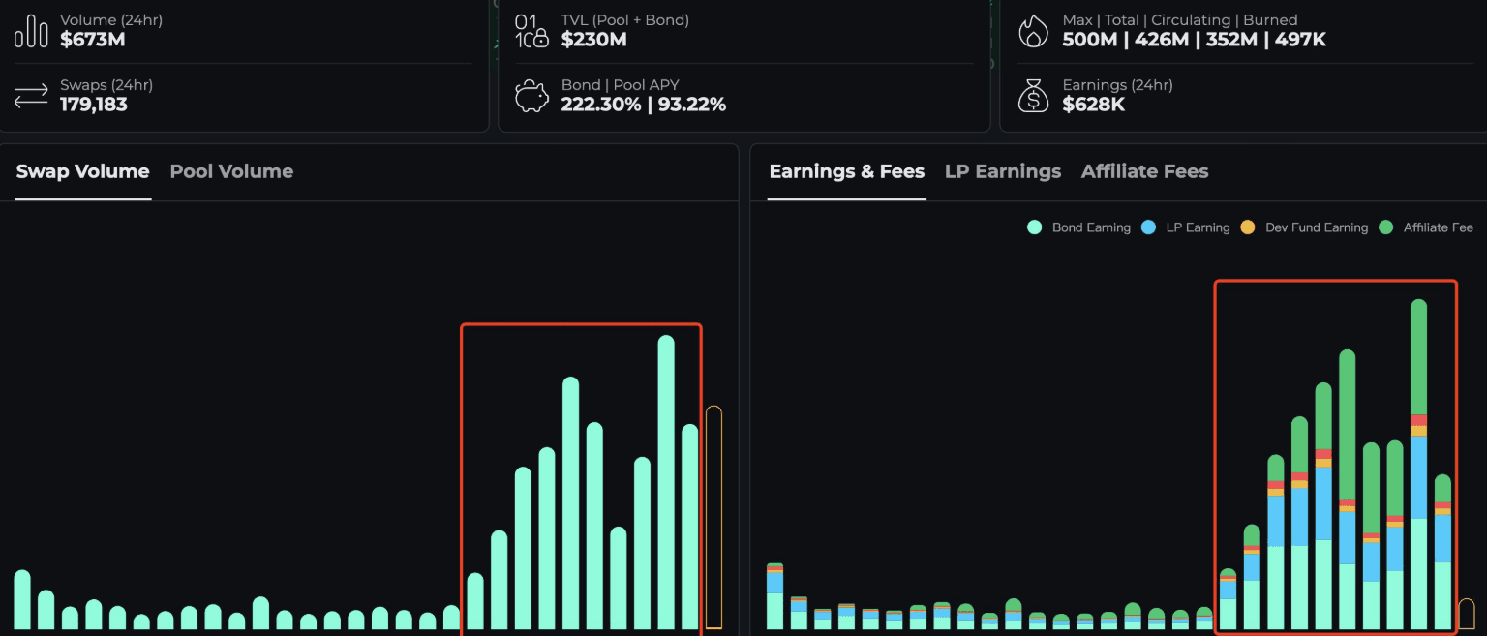Click the piggy bank APY icon

(x=531, y=97)
